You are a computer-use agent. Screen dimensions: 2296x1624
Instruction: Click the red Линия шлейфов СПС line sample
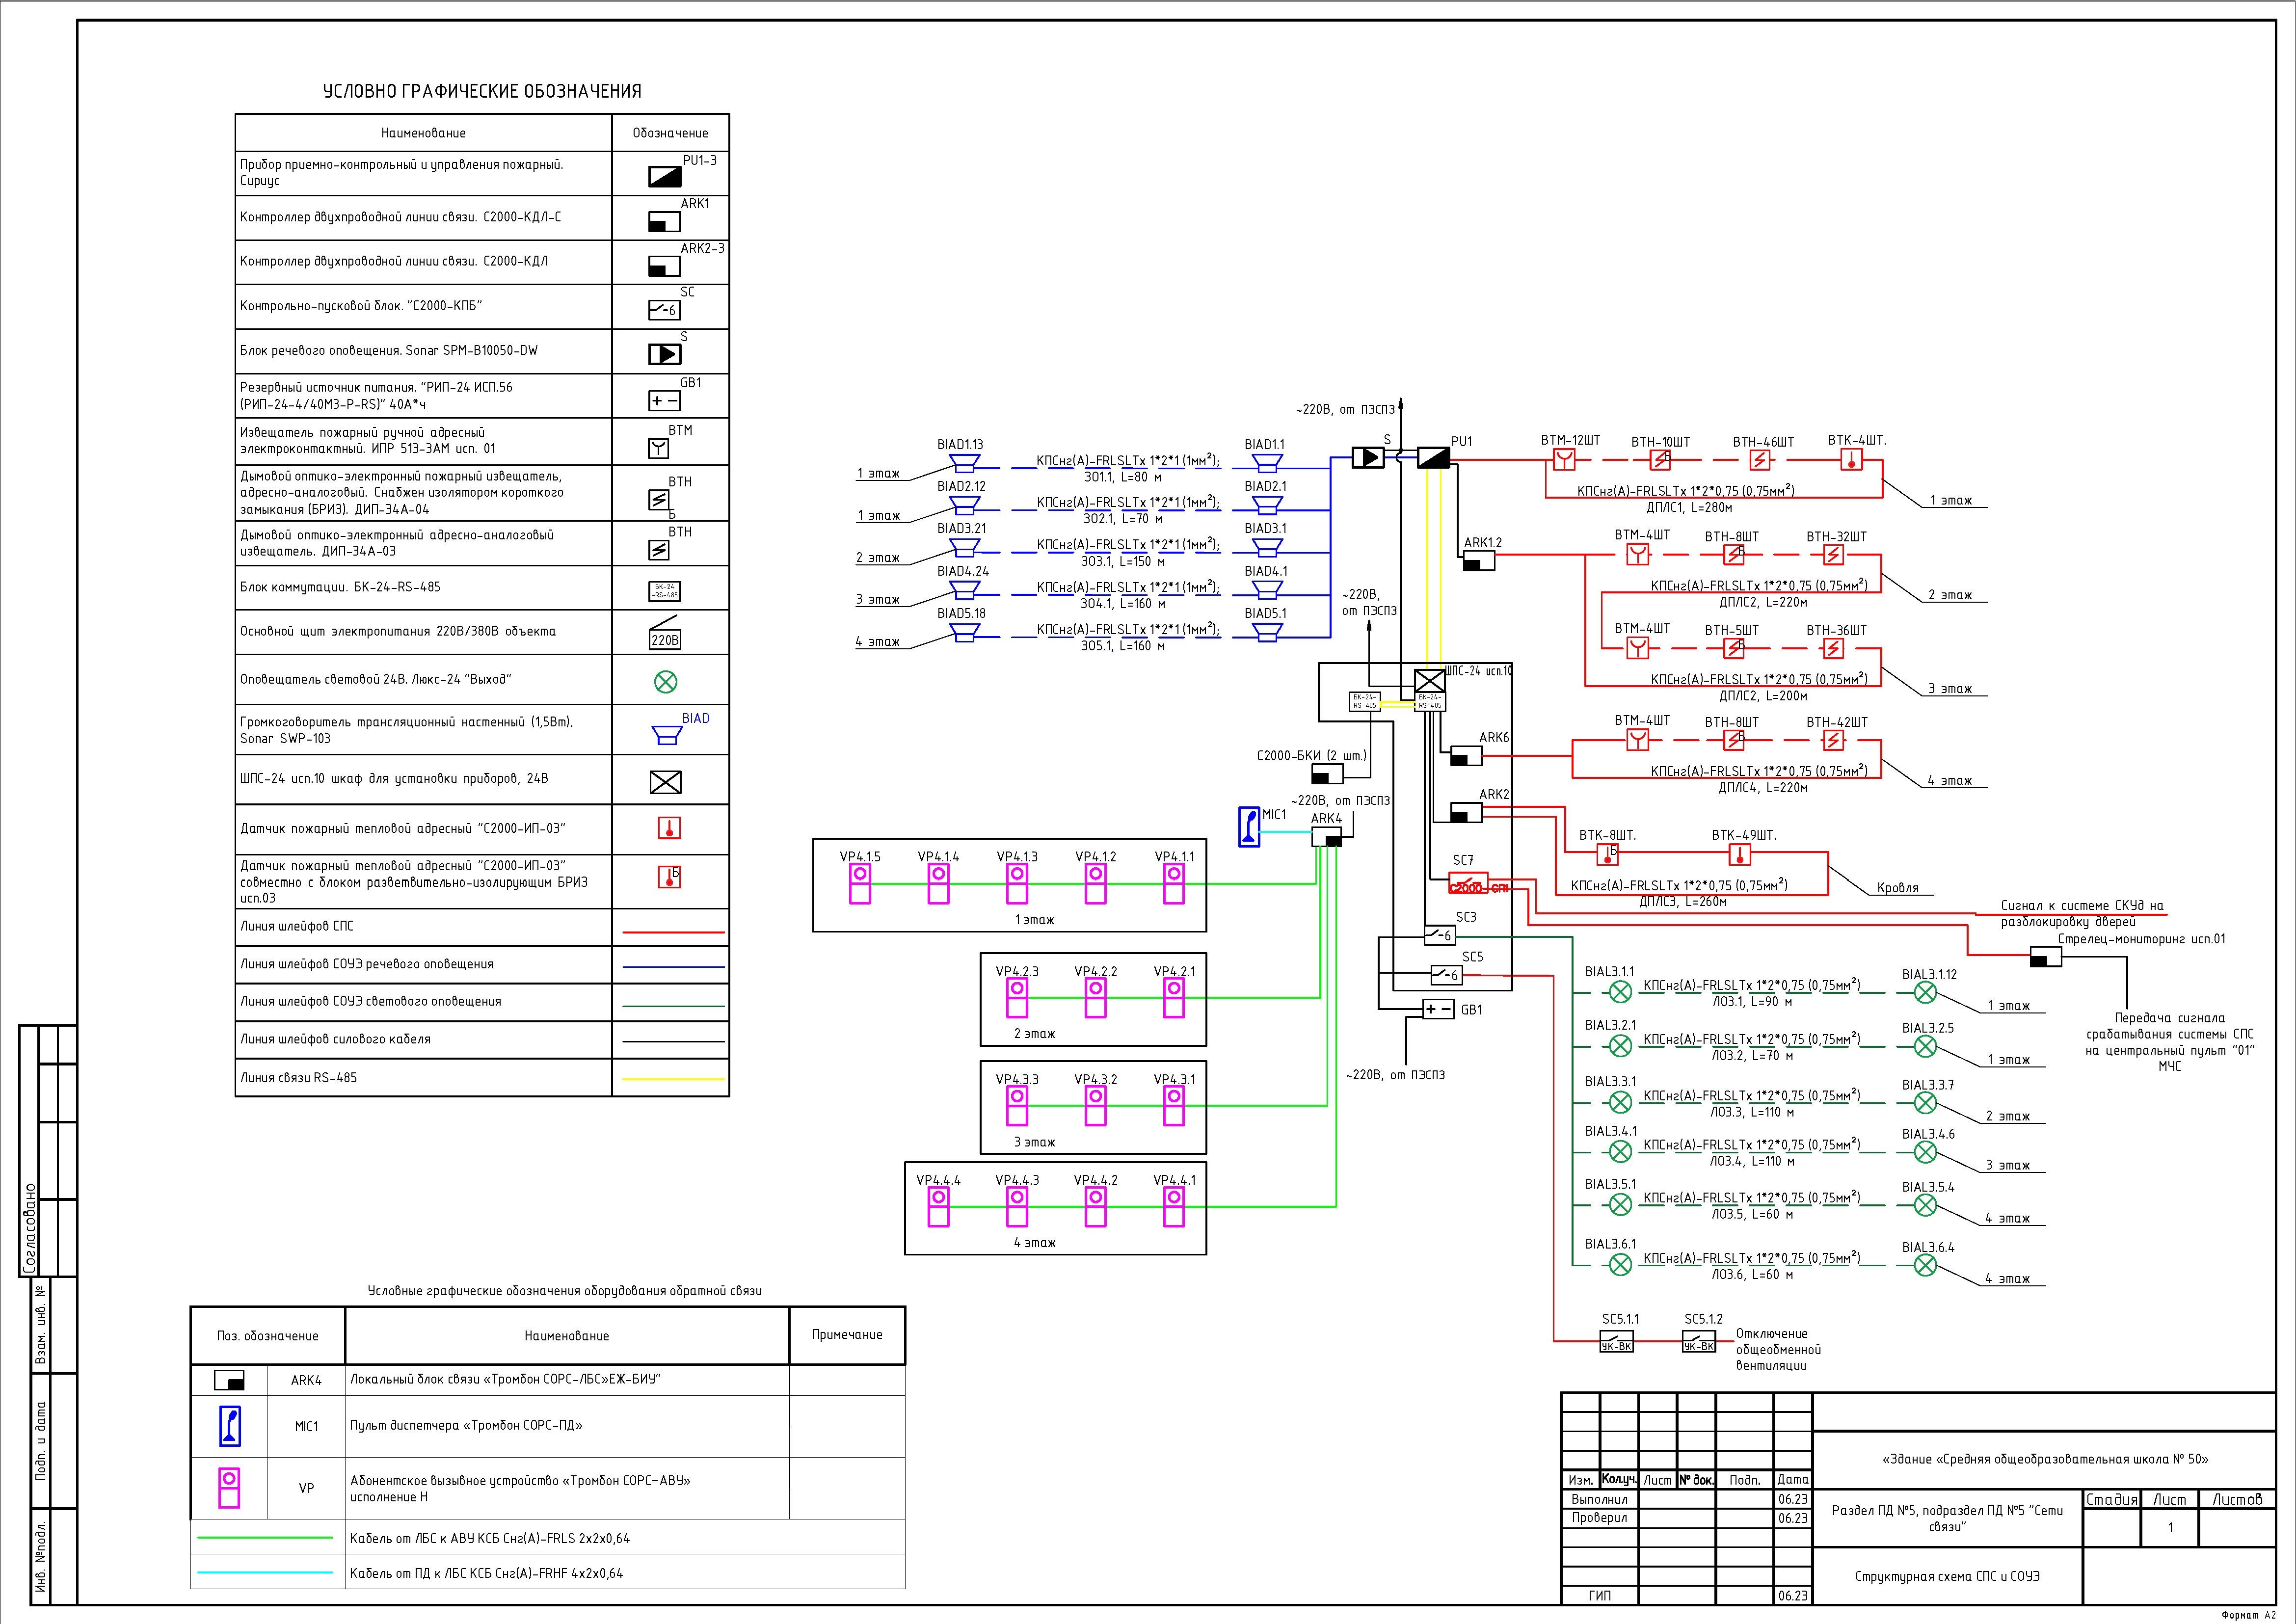click(x=673, y=932)
